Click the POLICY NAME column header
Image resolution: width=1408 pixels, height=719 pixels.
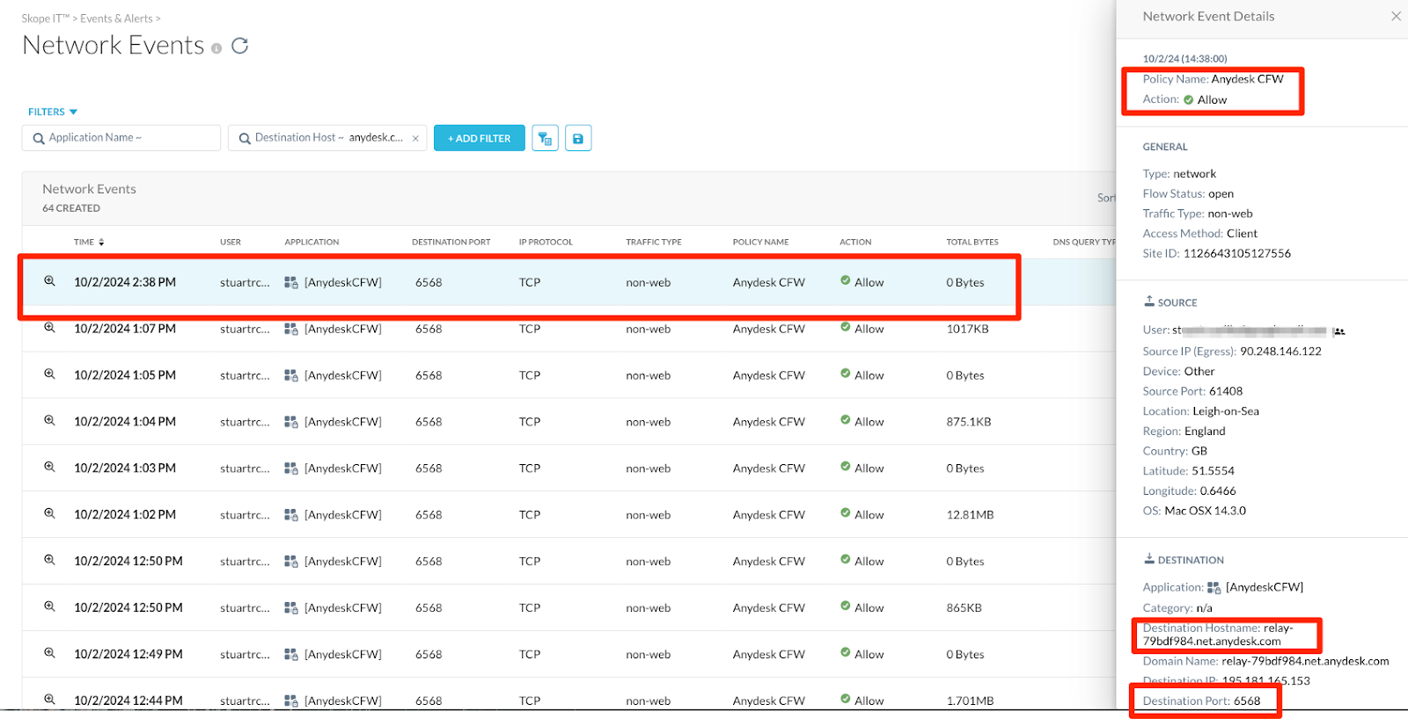761,242
